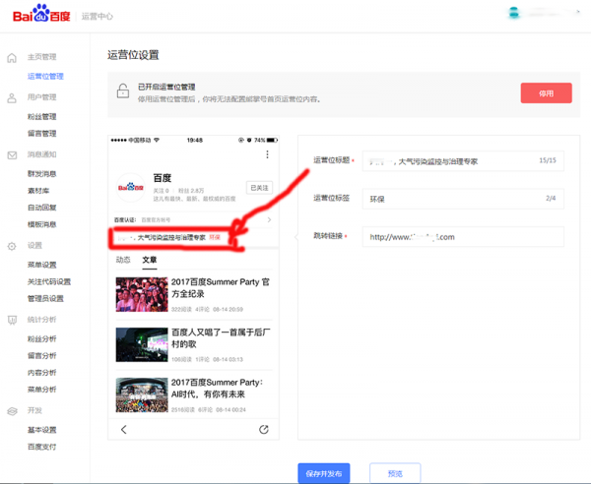The image size is (591, 484).
Task: Click the 设置 gear icon in sidebar
Action: tap(12, 246)
